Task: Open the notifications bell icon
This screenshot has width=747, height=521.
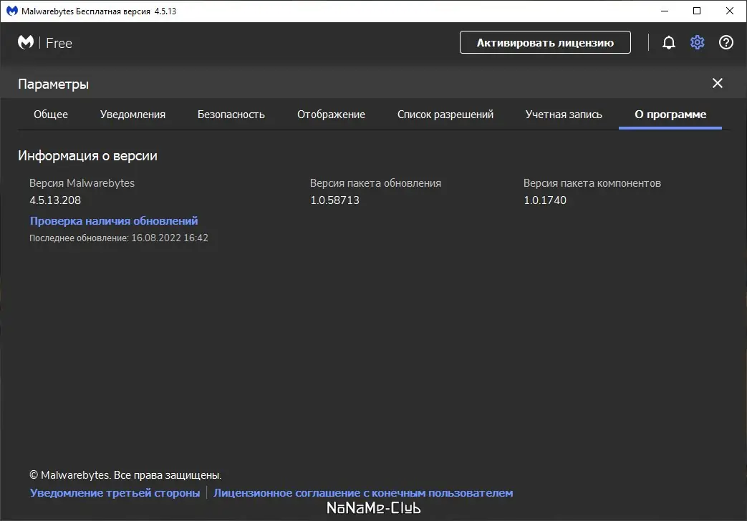Action: [668, 43]
